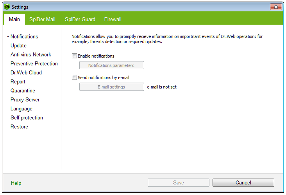
Task: Choose the Language settings page
Action: pos(21,108)
